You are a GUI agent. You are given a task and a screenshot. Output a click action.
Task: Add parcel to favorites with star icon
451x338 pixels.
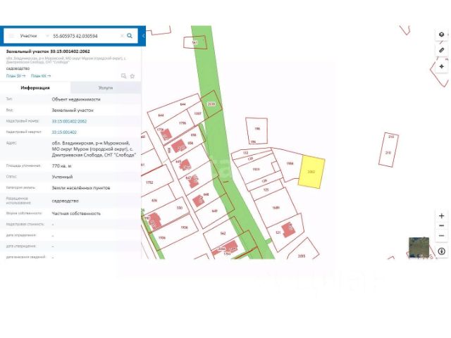132,76
